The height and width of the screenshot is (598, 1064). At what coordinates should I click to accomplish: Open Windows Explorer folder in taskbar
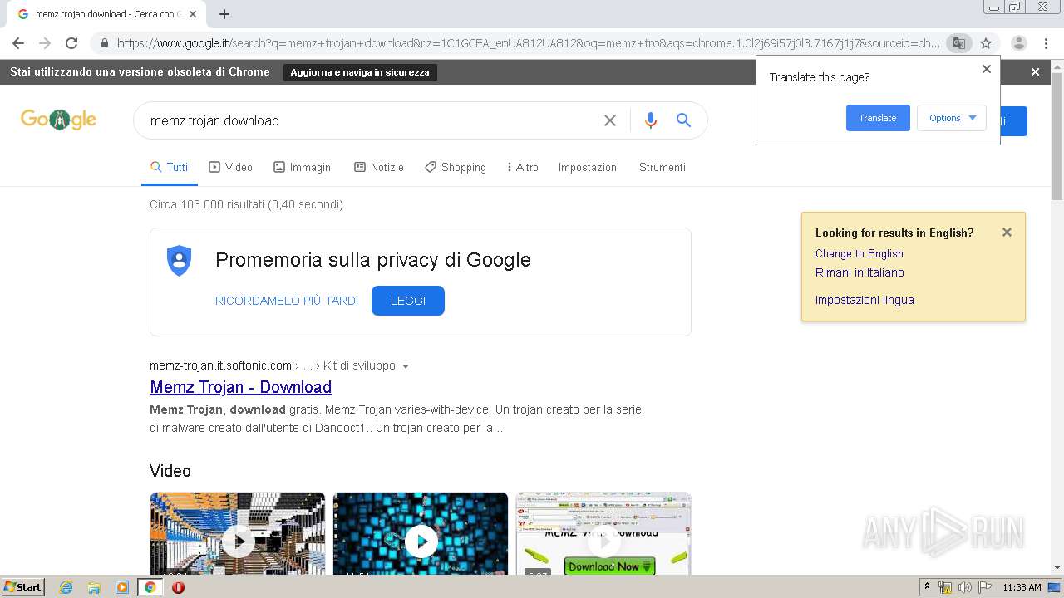tap(94, 587)
